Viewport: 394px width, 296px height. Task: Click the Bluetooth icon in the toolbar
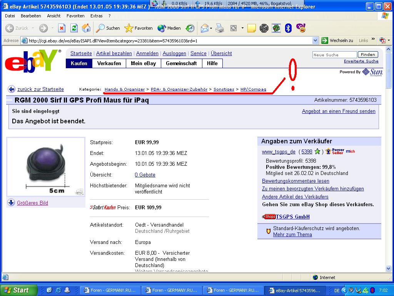click(288, 28)
